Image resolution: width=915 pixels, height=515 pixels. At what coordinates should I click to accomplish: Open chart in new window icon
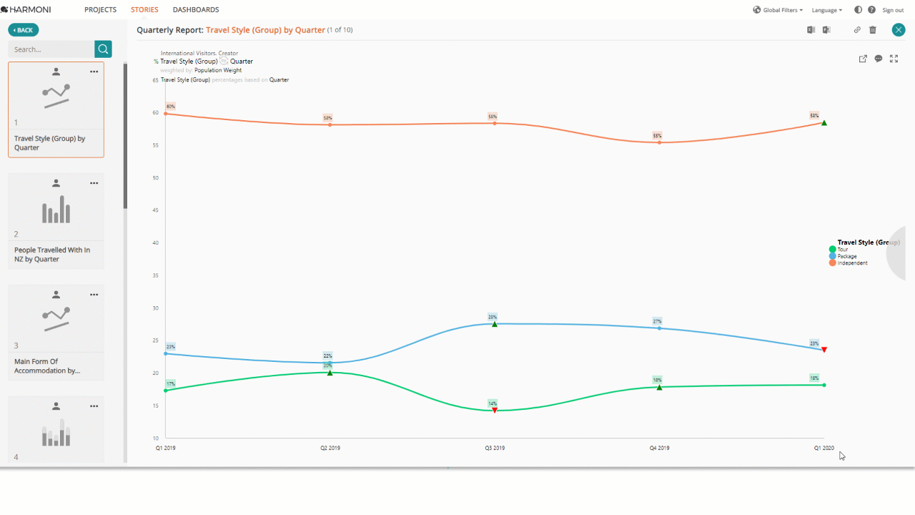pos(863,59)
